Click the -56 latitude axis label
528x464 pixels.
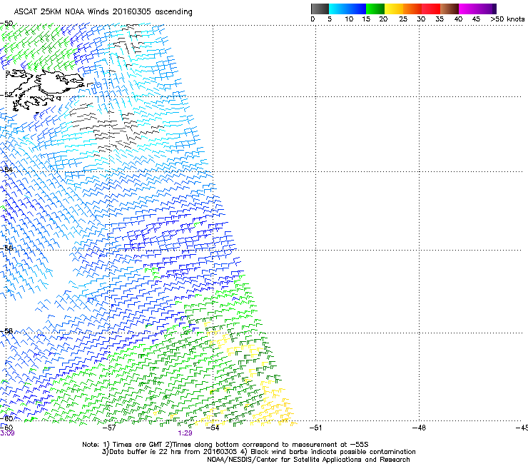6,248
